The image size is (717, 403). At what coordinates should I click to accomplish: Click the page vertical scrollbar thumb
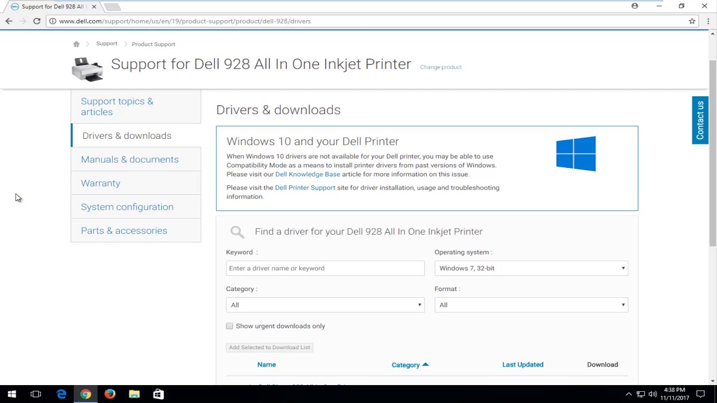click(713, 152)
